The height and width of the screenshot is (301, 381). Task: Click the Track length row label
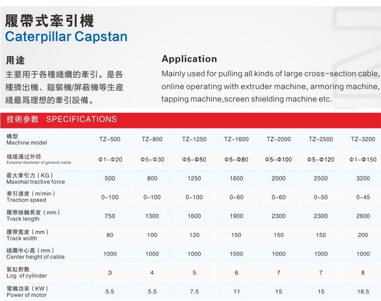23,219
